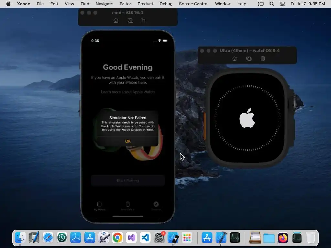Open Xcode hammer icon in Dock
This screenshot has height=248, width=331.
coord(221,238)
